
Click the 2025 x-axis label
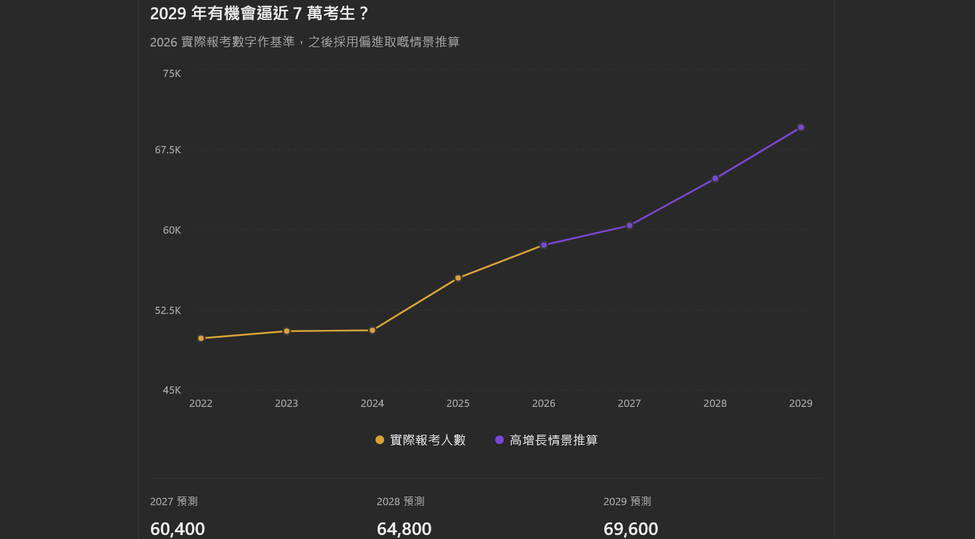pyautogui.click(x=458, y=404)
